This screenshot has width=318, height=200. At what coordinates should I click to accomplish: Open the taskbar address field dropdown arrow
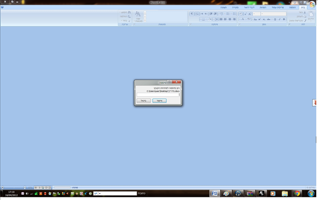point(99,194)
